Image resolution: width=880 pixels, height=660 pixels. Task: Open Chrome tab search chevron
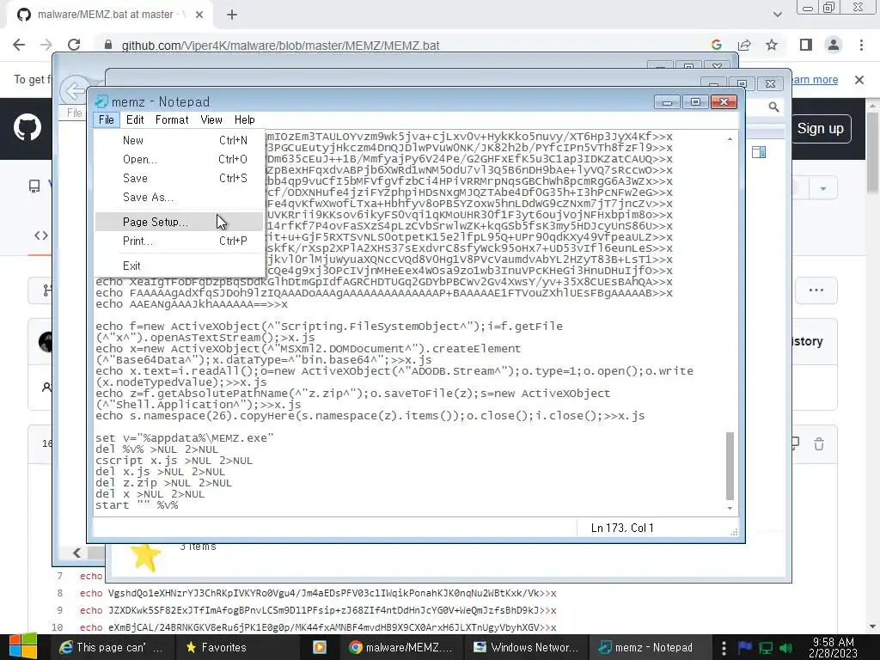pos(777,15)
